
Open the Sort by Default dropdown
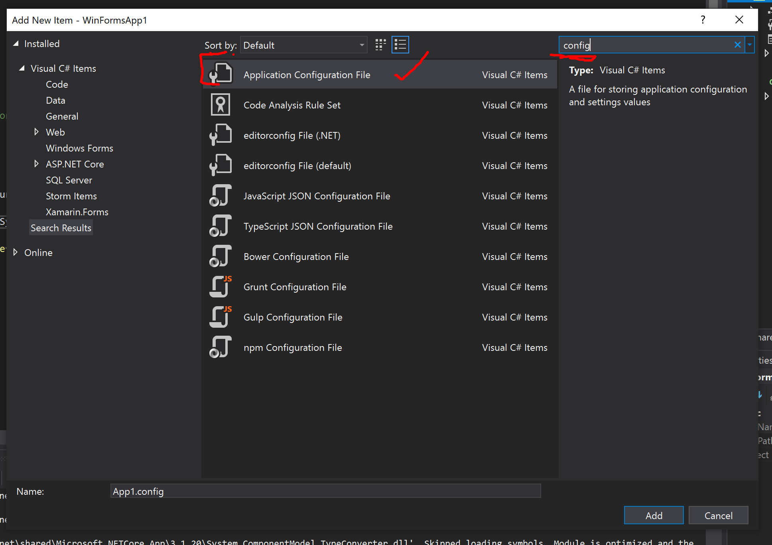point(304,45)
